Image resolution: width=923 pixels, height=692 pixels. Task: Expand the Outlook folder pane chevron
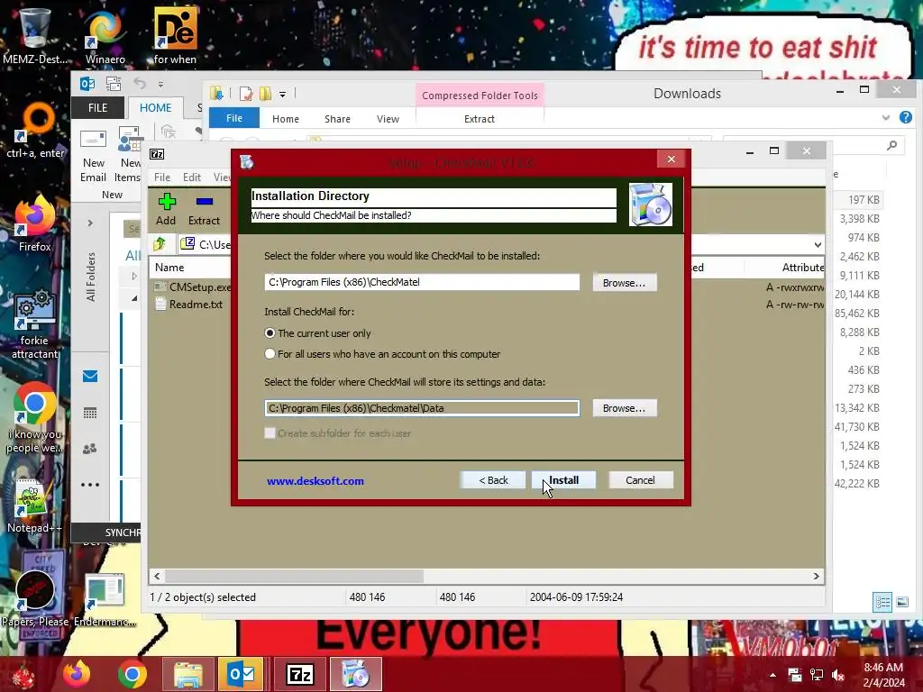click(x=90, y=223)
